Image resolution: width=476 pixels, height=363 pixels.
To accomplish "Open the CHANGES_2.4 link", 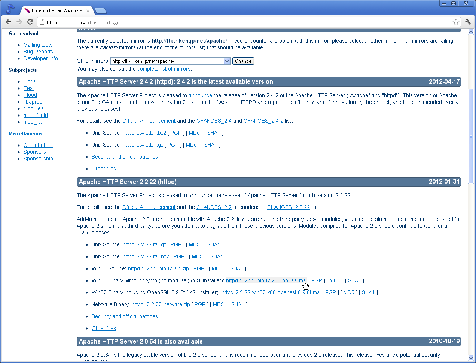I will pos(214,121).
